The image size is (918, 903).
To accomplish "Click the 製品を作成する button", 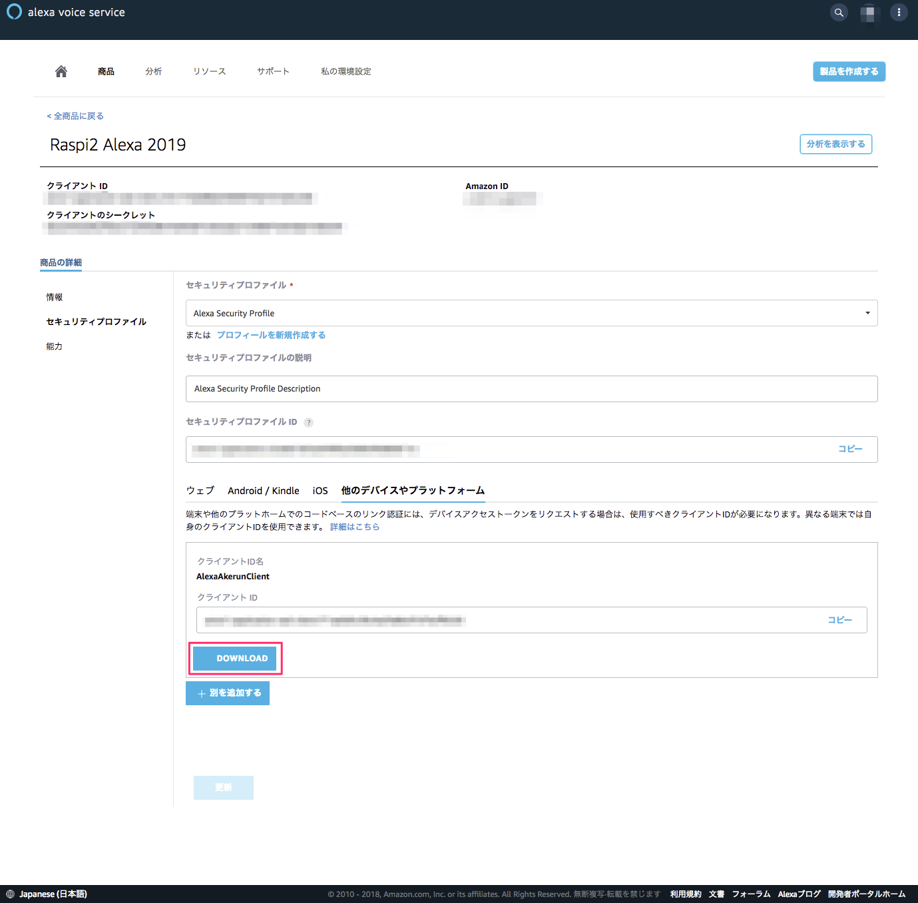I will click(x=849, y=71).
